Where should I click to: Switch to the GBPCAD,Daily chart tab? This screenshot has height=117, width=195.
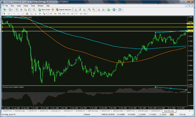pos(93,111)
